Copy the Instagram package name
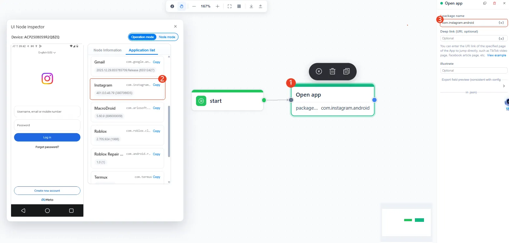The width and height of the screenshot is (509, 243). 157,85
